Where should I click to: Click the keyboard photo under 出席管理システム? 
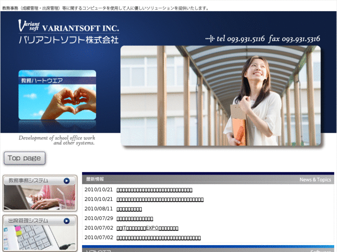(x=39, y=238)
